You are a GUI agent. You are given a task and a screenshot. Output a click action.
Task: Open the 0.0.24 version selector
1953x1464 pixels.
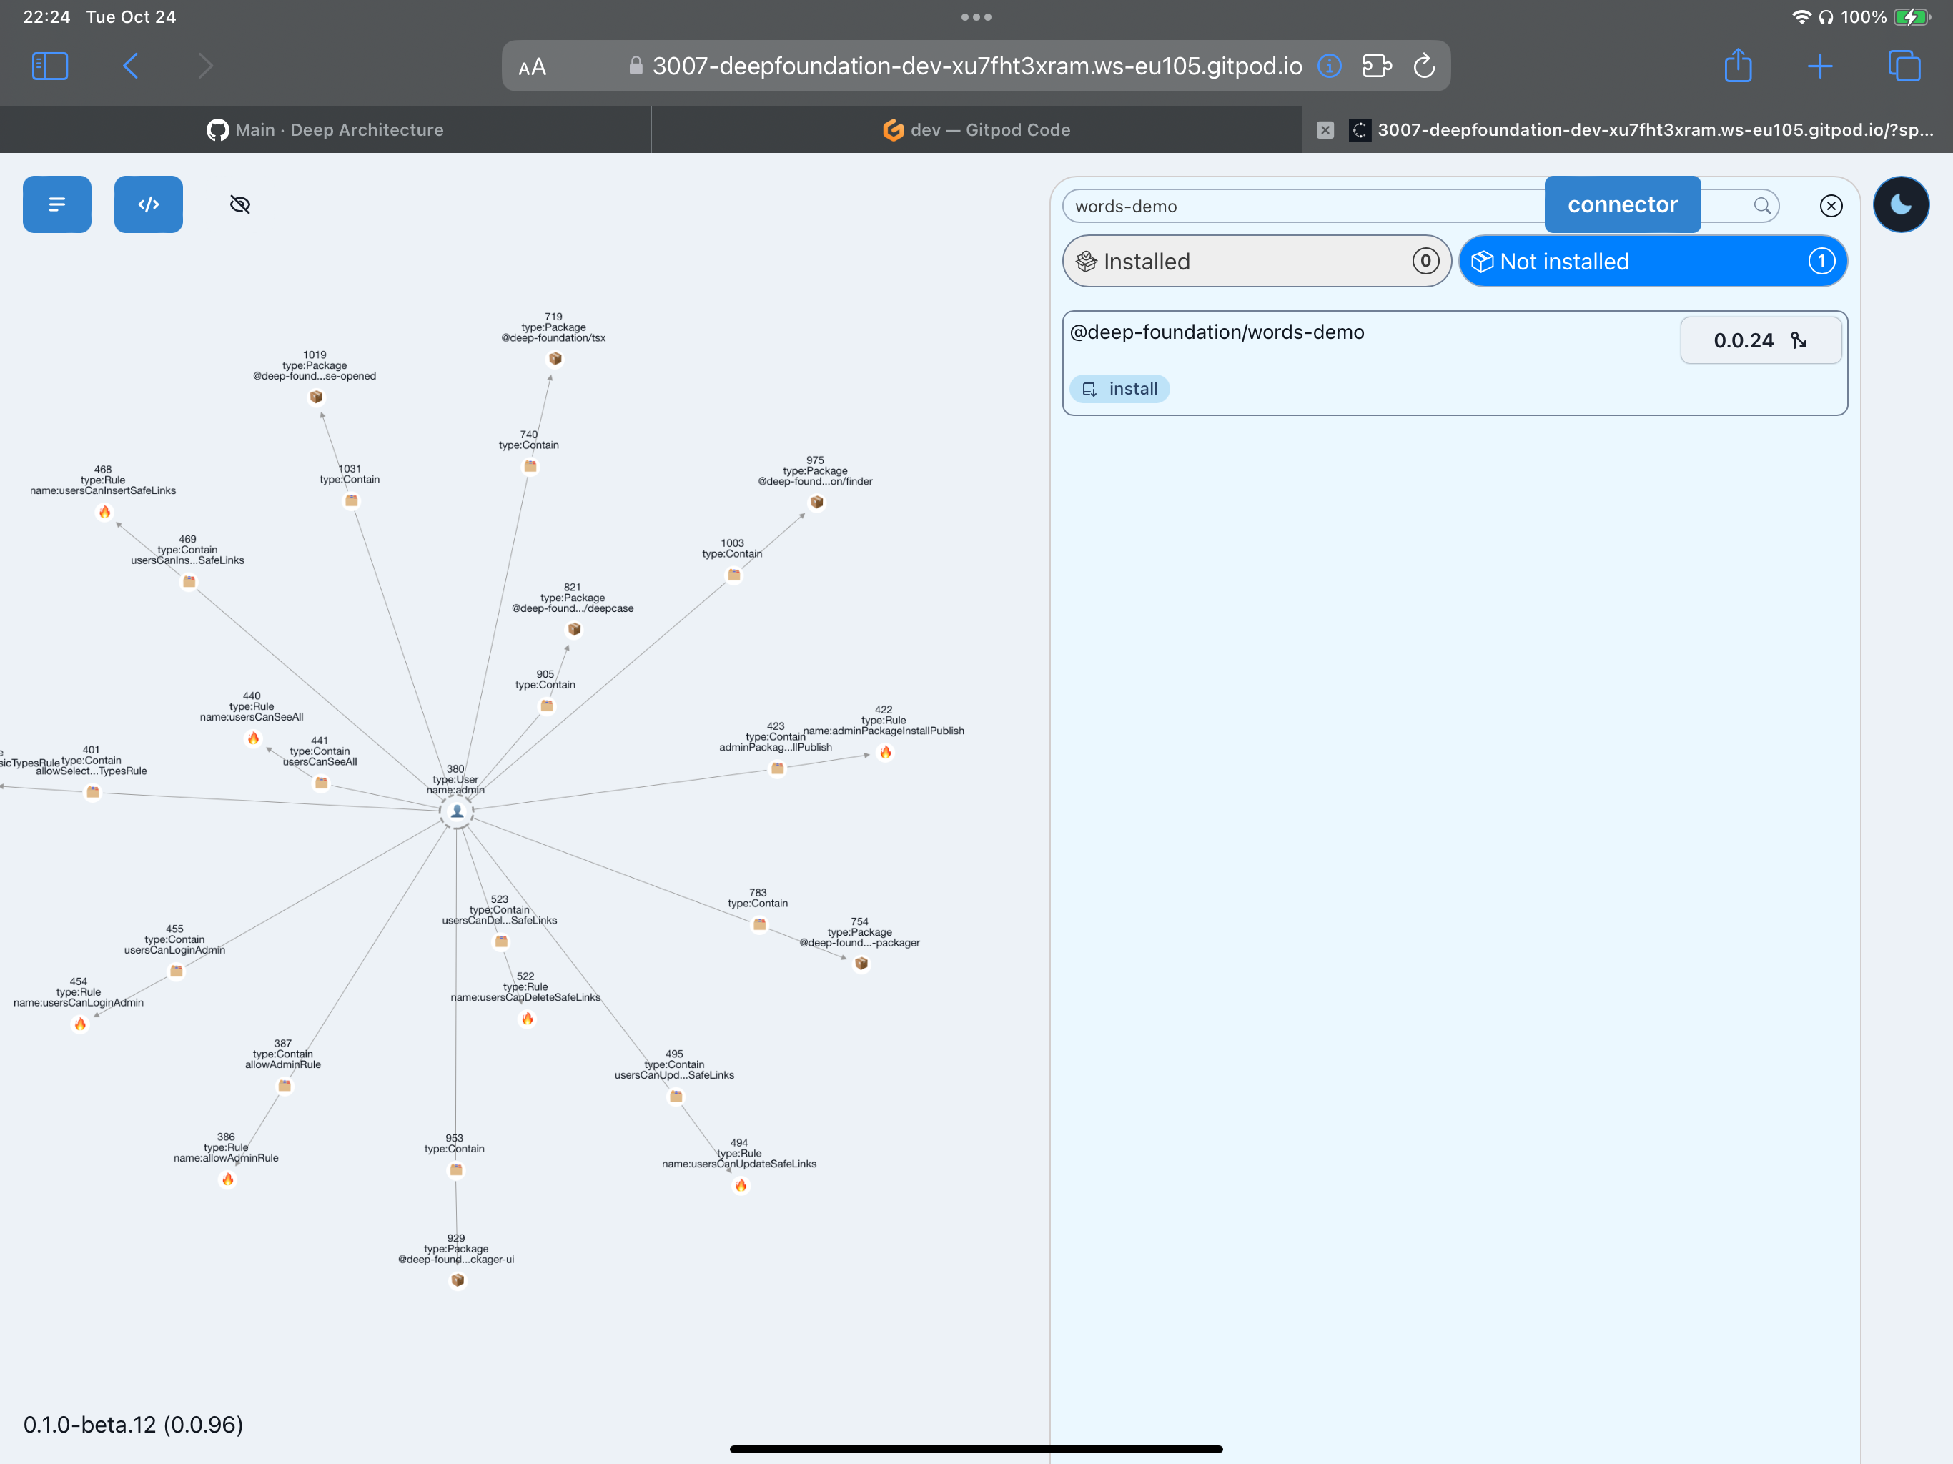[x=1760, y=341]
